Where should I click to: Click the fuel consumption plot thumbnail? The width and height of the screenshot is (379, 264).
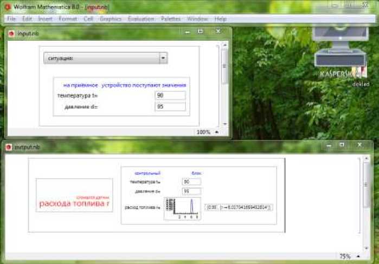(183, 208)
